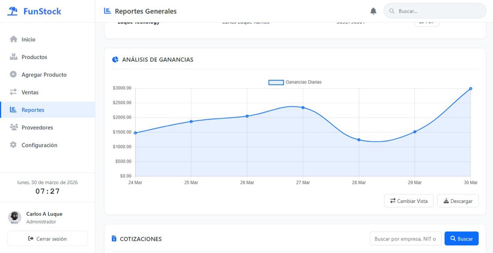493x253 pixels.
Task: Click the Buscar por empresa input field
Action: (405, 239)
